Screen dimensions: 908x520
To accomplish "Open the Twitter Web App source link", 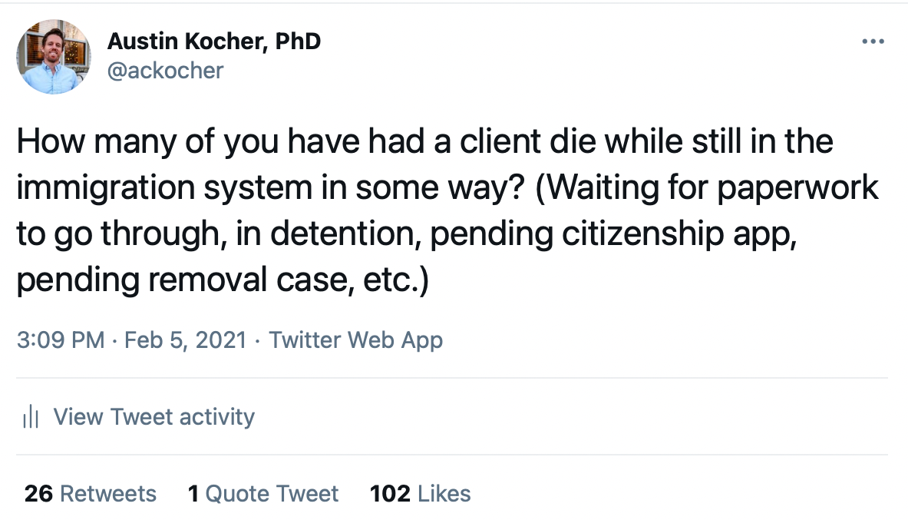I will click(x=355, y=339).
